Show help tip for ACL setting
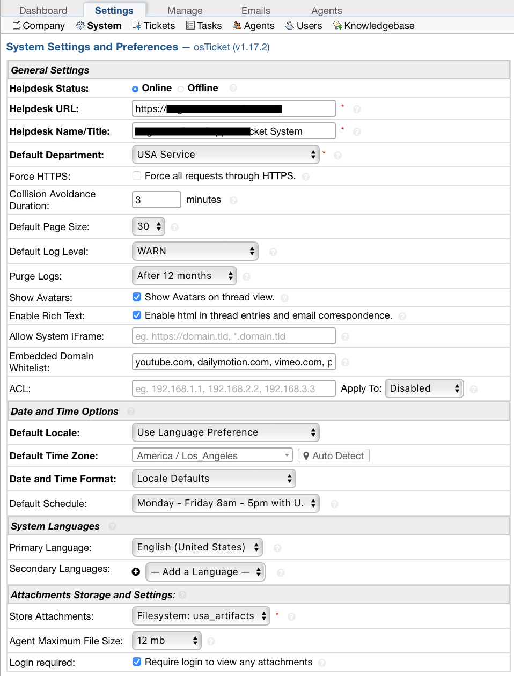Image resolution: width=514 pixels, height=676 pixels. 473,390
